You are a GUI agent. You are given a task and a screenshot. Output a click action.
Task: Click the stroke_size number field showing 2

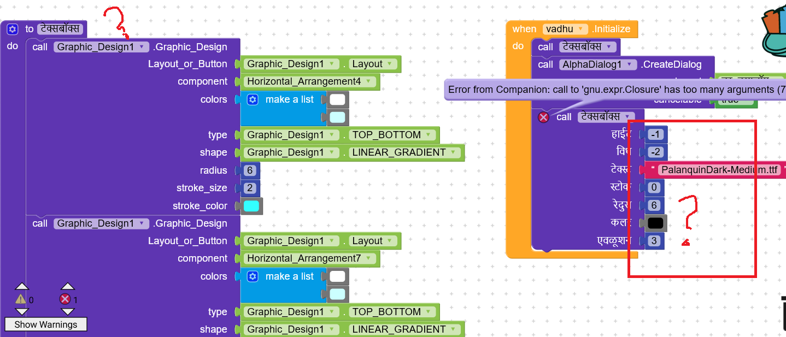pos(250,188)
